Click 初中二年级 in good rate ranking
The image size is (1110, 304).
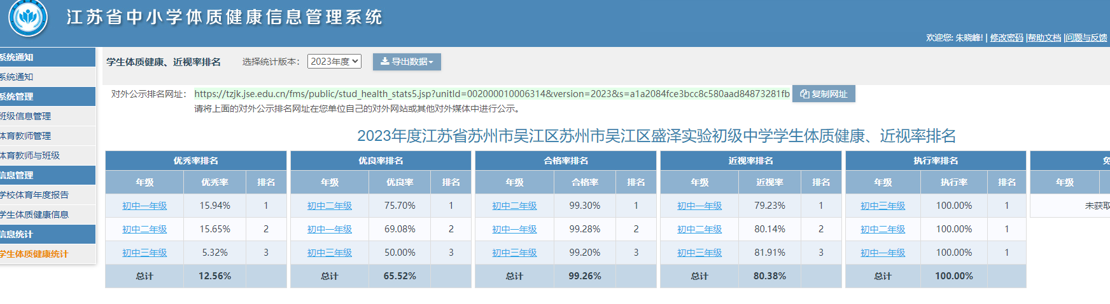[x=329, y=206]
